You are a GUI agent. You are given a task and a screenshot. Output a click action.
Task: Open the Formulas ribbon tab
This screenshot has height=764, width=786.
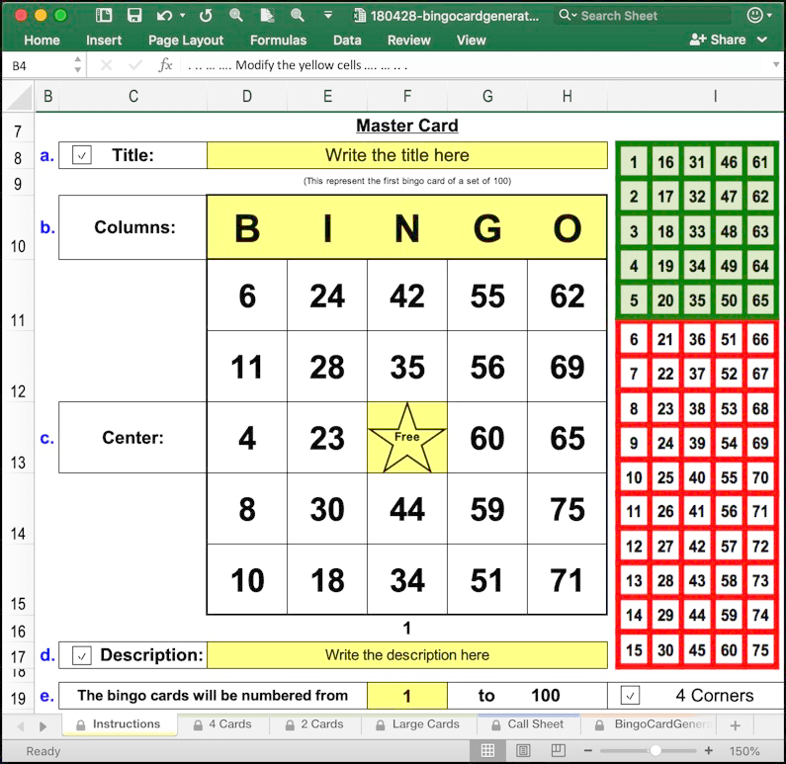click(278, 41)
